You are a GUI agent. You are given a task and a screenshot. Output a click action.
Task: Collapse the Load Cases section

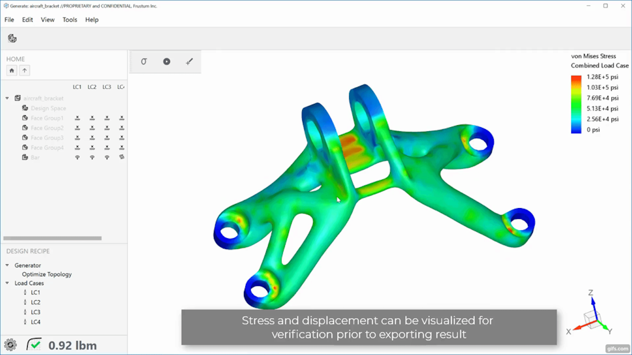click(x=7, y=283)
